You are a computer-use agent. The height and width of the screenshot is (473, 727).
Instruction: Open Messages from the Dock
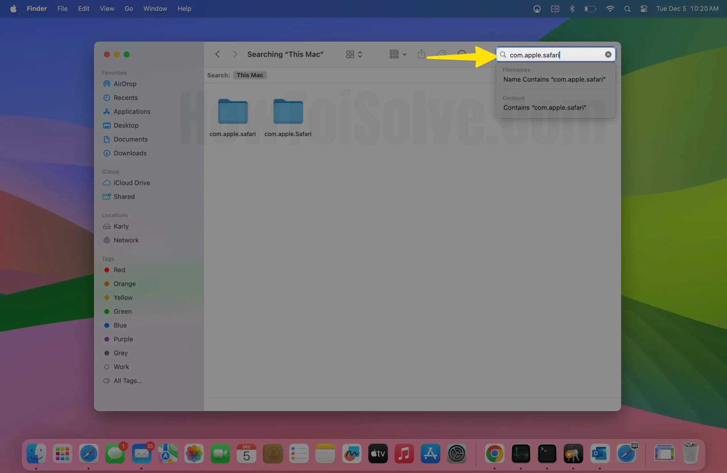pyautogui.click(x=115, y=453)
